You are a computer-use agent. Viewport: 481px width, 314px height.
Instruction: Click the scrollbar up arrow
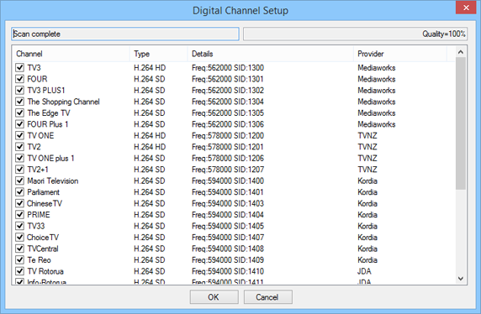click(x=461, y=52)
